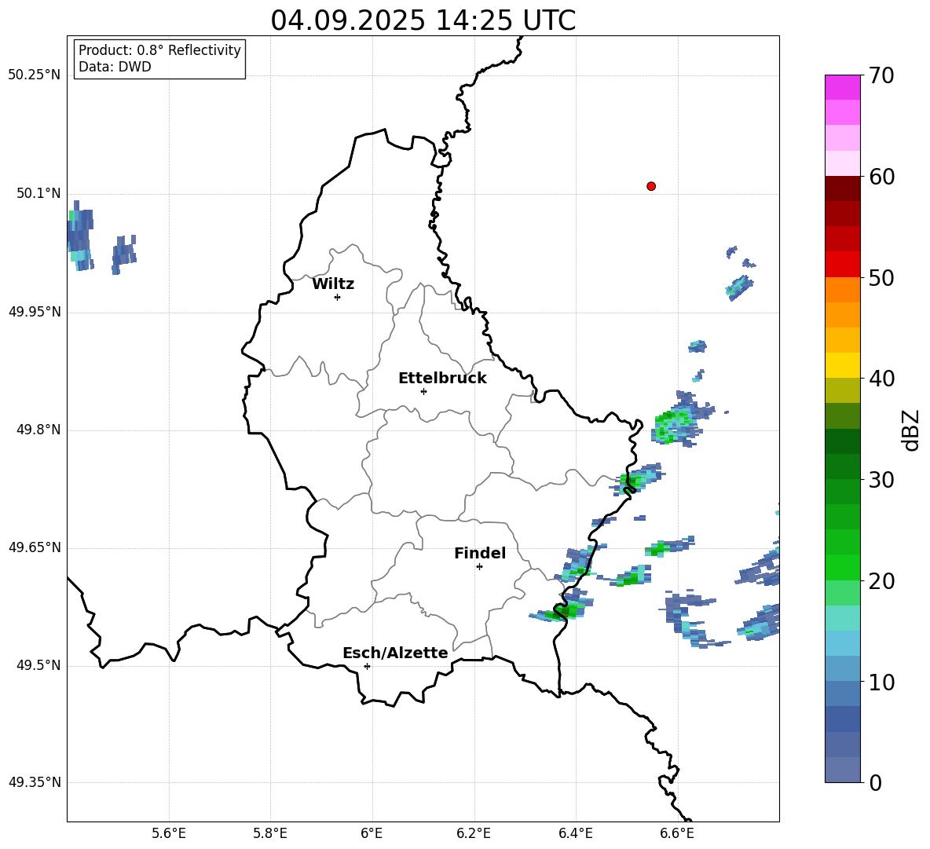Click the title '04.09.2025 14:25 UTC'
The image size is (930, 849).
(x=423, y=20)
